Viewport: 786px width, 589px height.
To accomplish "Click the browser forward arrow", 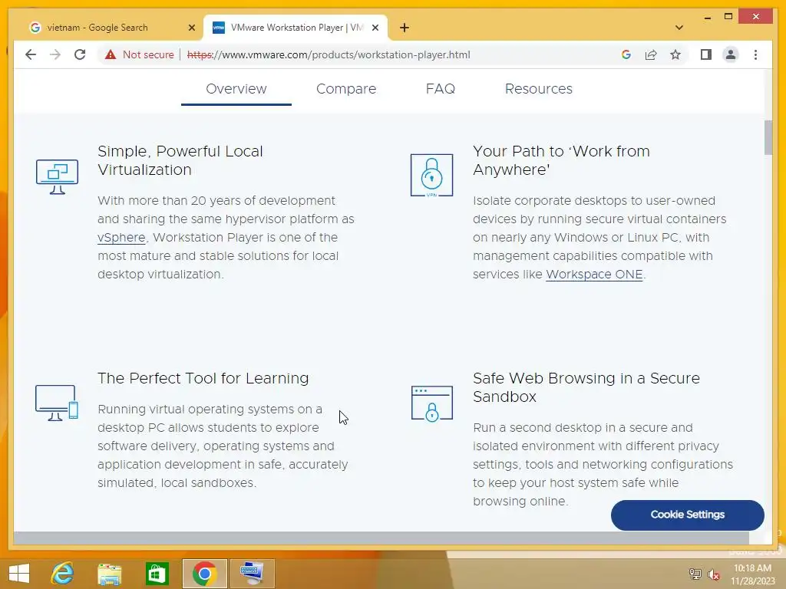I will point(55,54).
